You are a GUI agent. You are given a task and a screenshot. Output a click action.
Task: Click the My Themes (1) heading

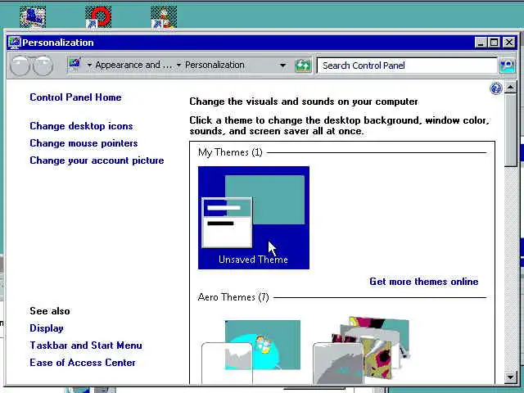point(230,152)
